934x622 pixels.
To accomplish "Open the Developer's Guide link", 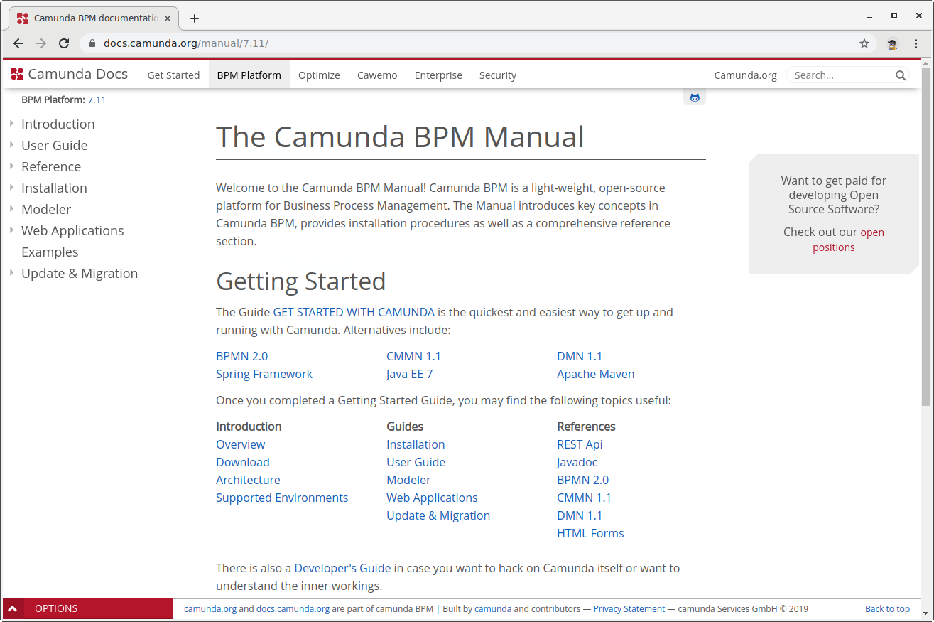I will point(342,568).
